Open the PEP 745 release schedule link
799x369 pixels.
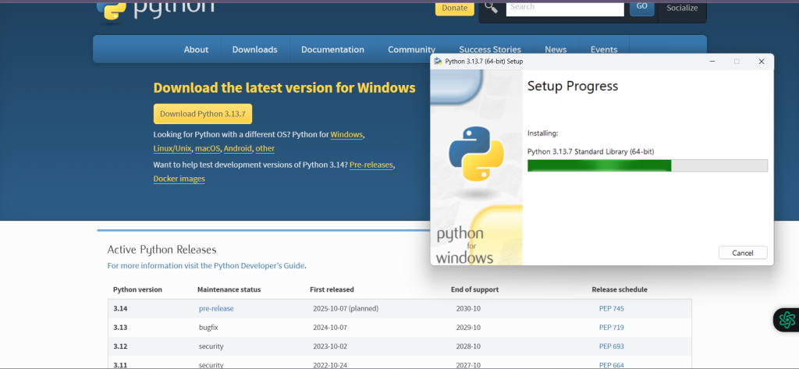click(611, 308)
